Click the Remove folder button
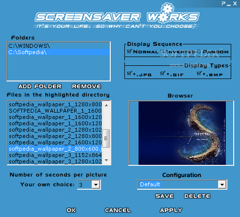Viewport: 240px width, 217px height. [x=86, y=86]
